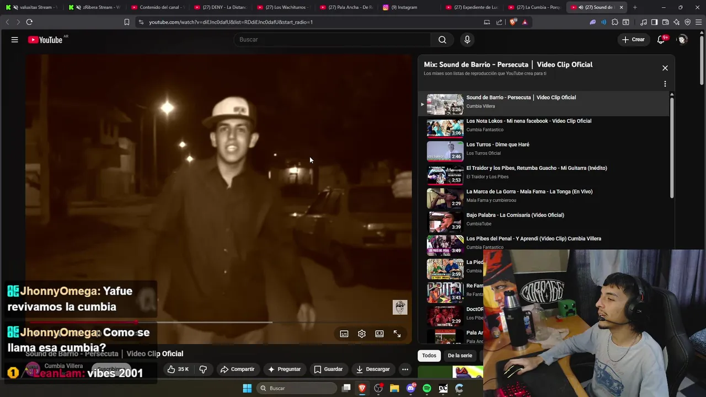Like the video with 35 K likes
This screenshot has height=397, width=706.
coord(178,369)
